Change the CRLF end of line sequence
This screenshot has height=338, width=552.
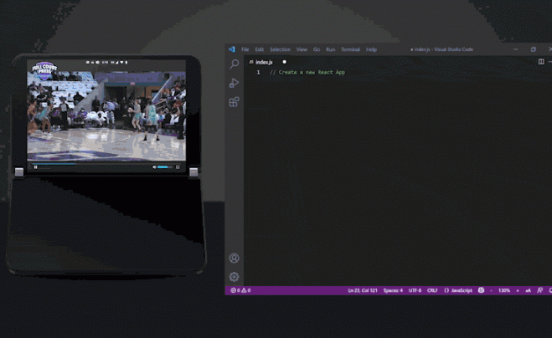pos(432,290)
